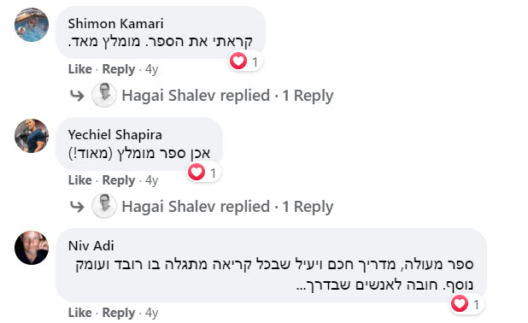Open Niv Adi's profile picture
This screenshot has height=323, width=528.
(32, 248)
